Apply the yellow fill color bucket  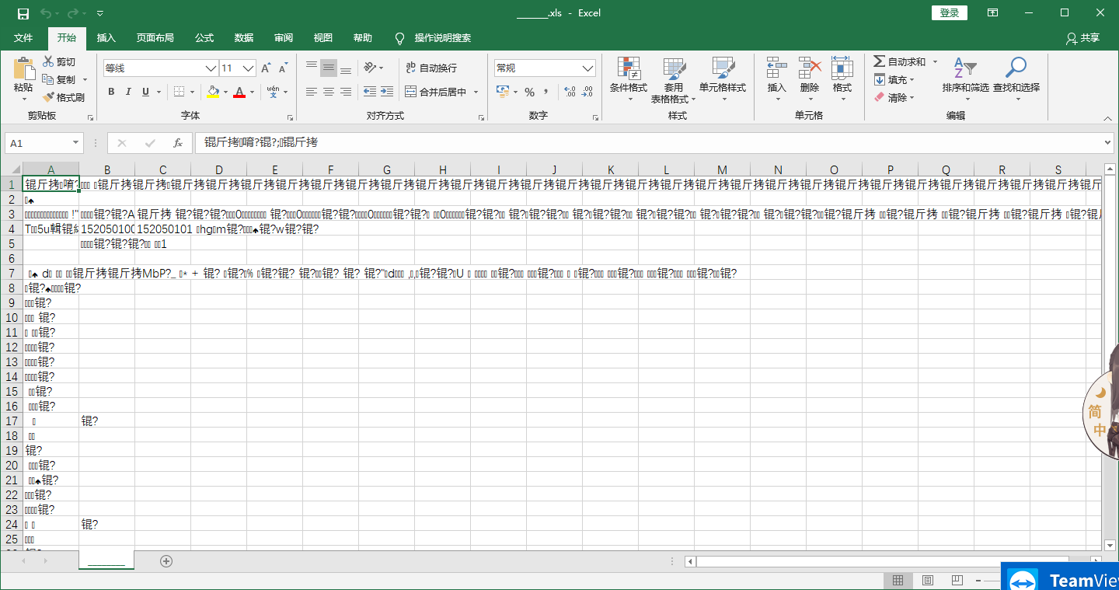point(213,92)
